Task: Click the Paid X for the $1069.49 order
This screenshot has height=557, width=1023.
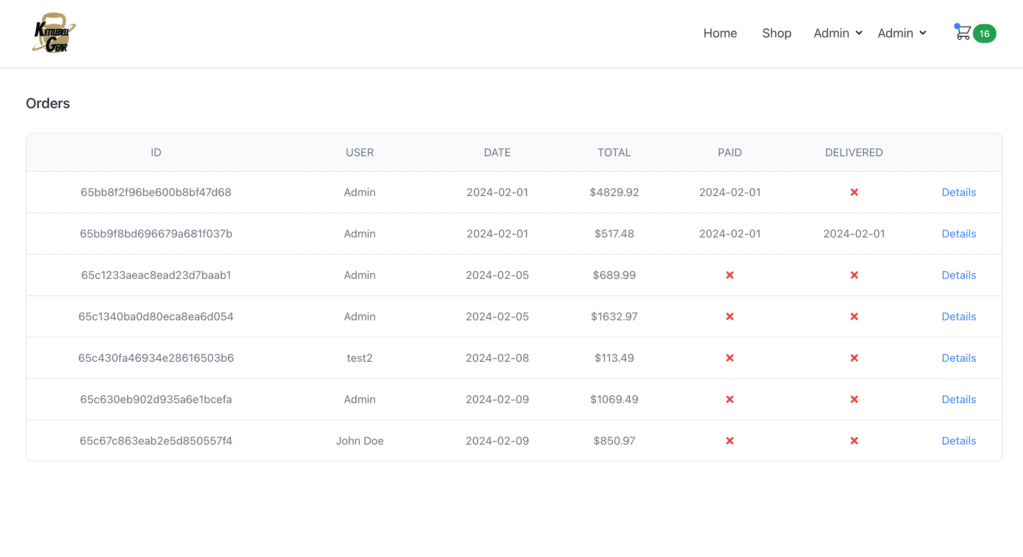Action: coord(730,399)
